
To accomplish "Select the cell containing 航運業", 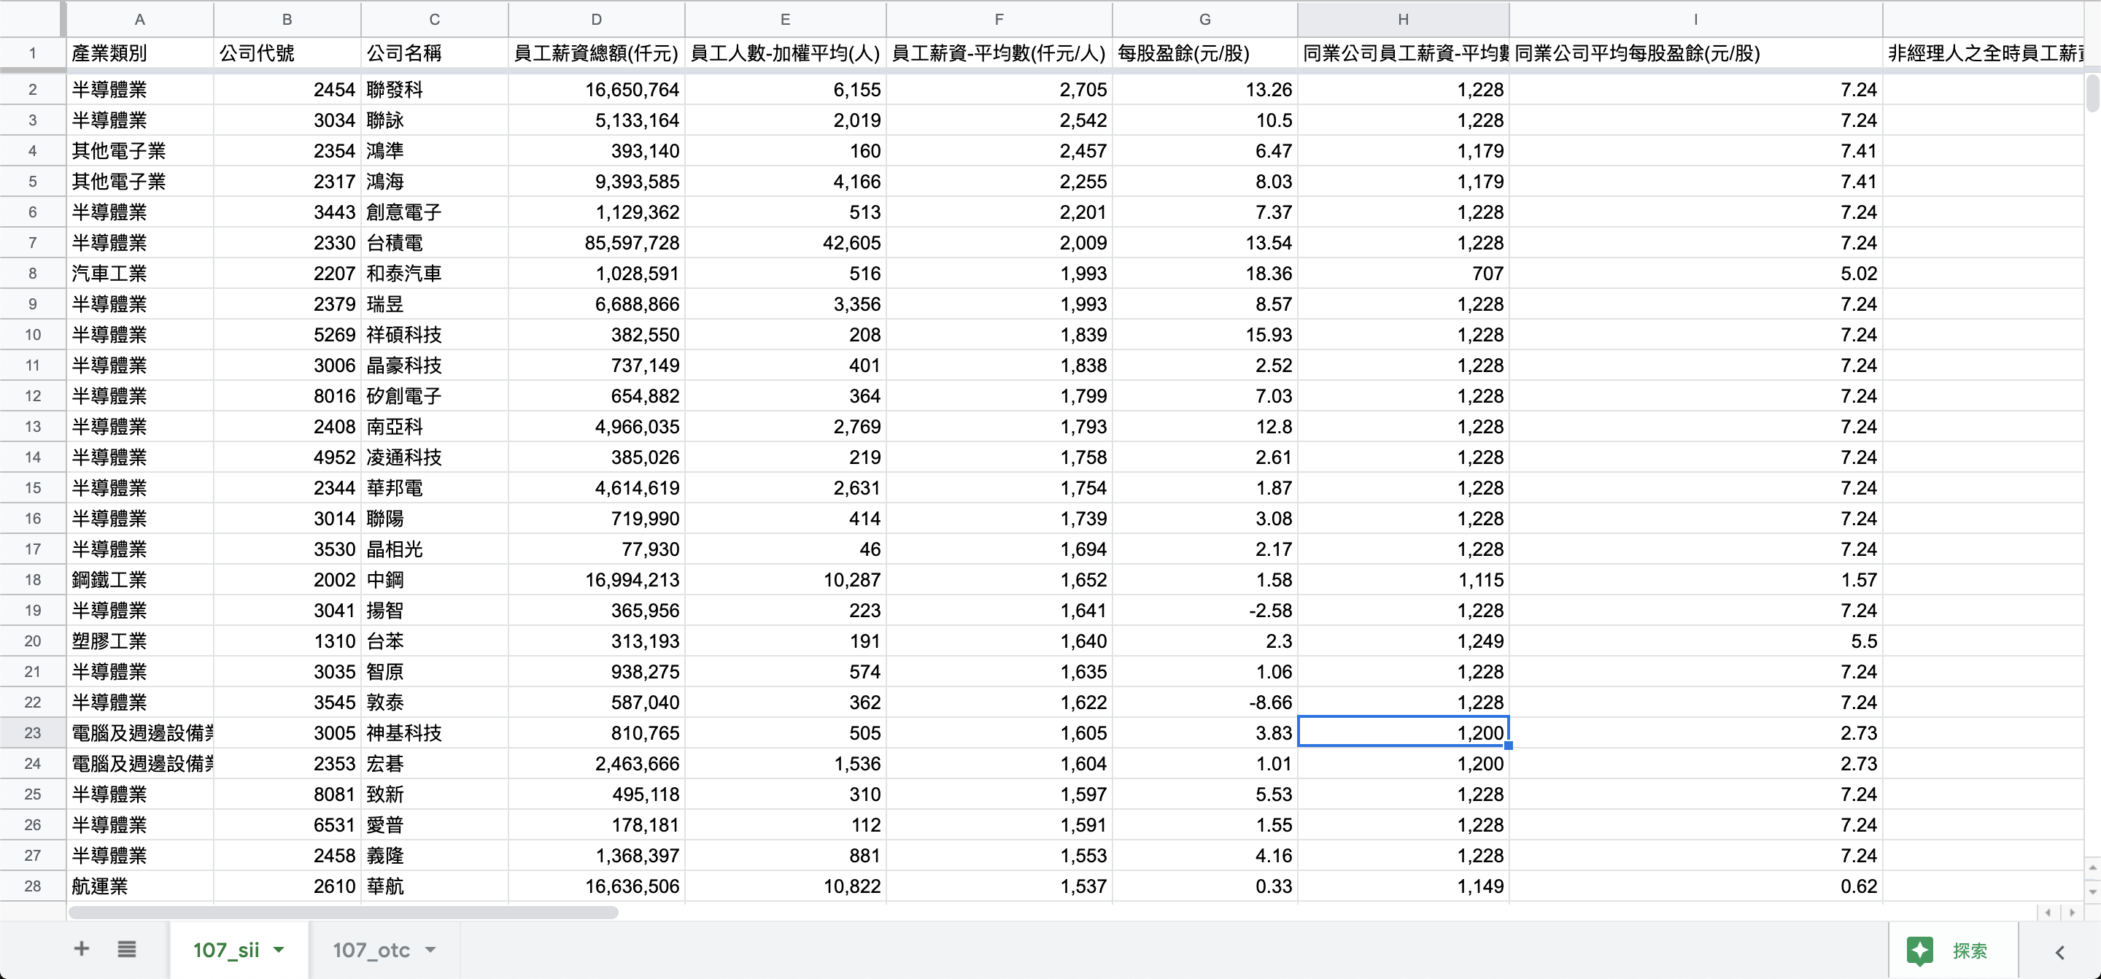I will point(139,886).
